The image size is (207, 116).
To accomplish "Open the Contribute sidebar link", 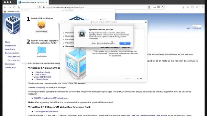I will 10,64.
